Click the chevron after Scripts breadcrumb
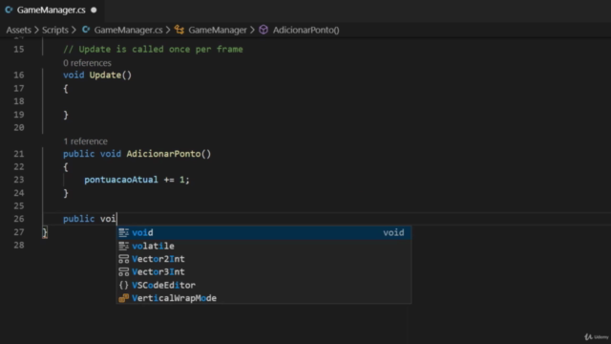Screen dimensions: 611x344 point(74,30)
